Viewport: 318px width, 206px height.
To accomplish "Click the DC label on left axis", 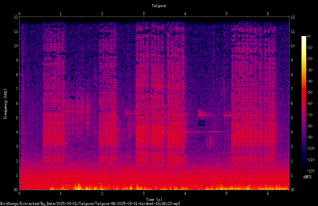I will point(16,190).
